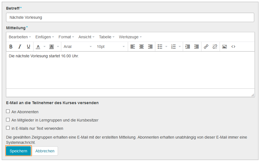Apply bold formatting in the editor
This screenshot has height=162, width=260.
pyautogui.click(x=11, y=46)
